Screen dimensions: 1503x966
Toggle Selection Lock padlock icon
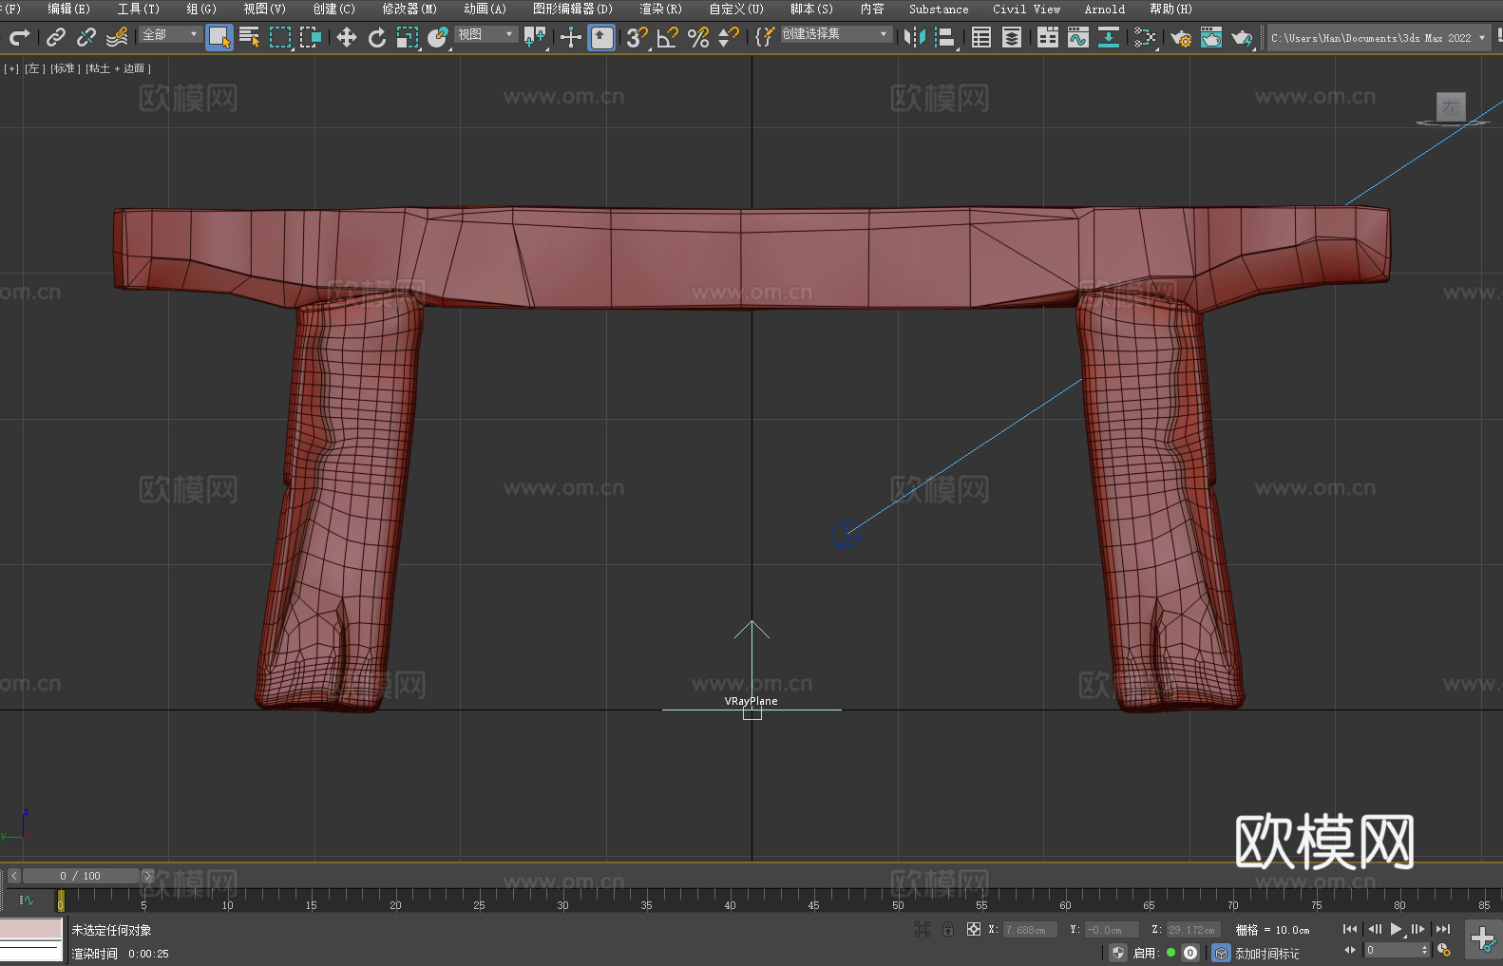[948, 929]
